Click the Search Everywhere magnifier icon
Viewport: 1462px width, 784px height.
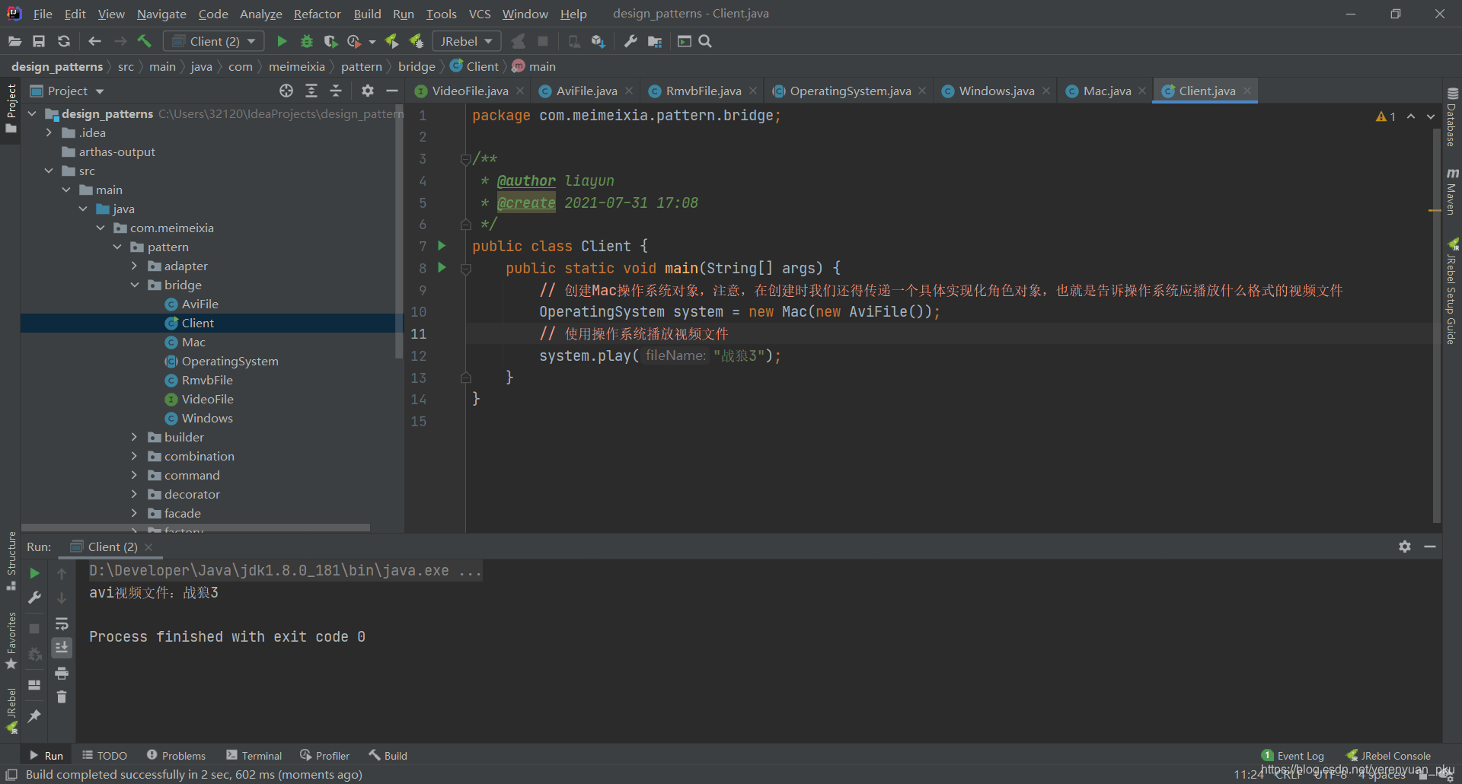point(705,41)
